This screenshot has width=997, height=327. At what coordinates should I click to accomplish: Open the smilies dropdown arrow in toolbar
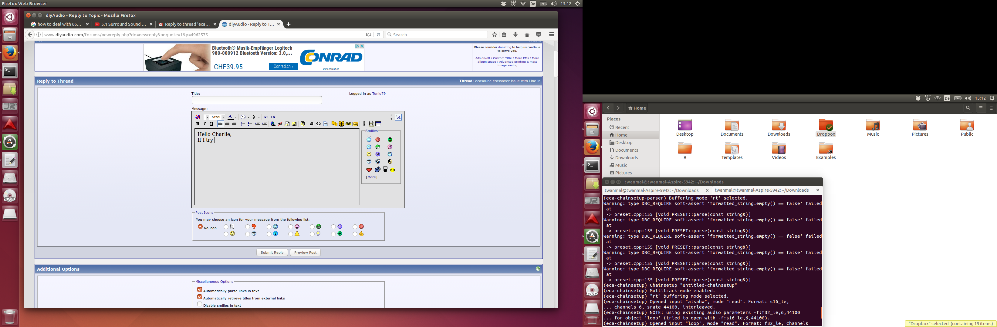pyautogui.click(x=248, y=117)
